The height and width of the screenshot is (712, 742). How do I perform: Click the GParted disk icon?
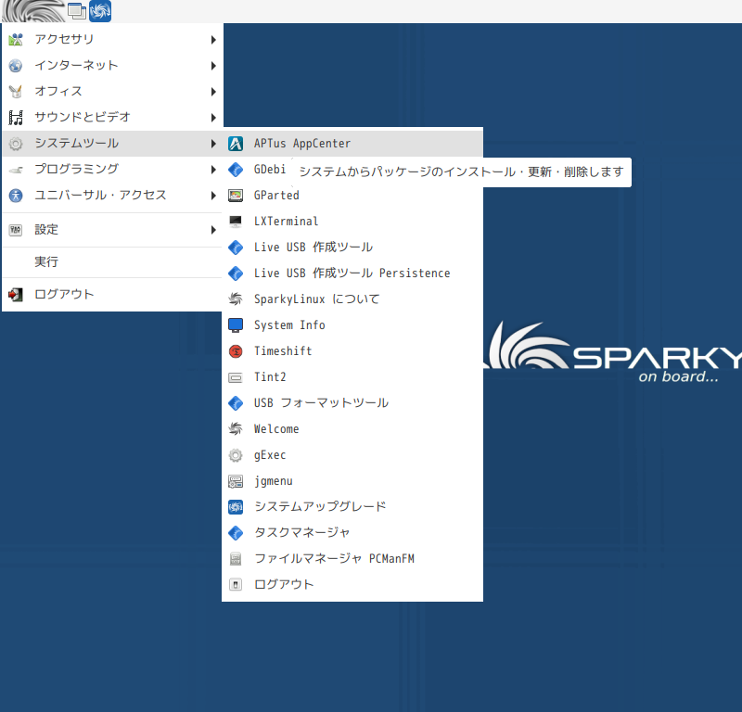pyautogui.click(x=236, y=196)
